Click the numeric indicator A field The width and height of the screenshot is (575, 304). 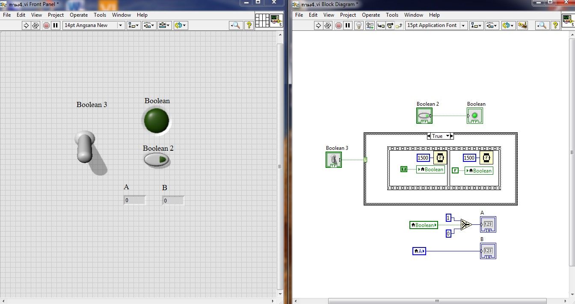click(x=134, y=200)
